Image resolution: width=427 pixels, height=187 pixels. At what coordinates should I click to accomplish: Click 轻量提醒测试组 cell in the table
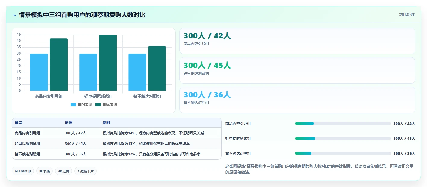click(x=27, y=143)
